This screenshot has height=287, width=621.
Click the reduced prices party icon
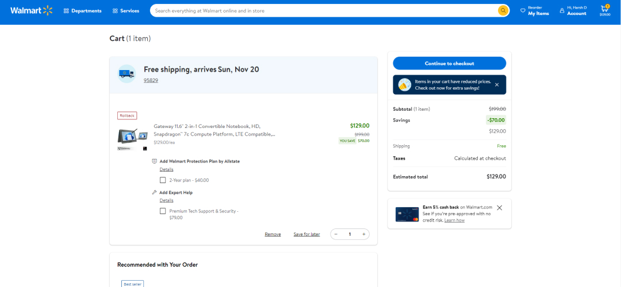click(x=404, y=84)
